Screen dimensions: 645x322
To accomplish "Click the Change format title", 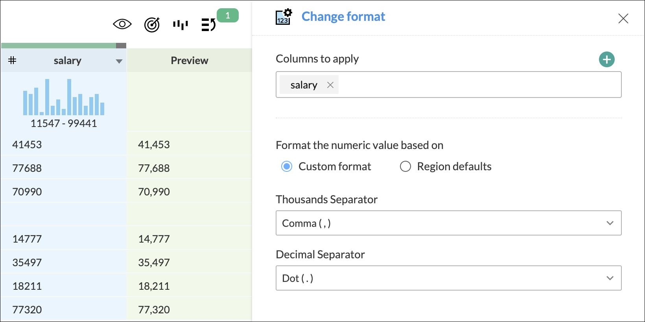I will pyautogui.click(x=343, y=17).
